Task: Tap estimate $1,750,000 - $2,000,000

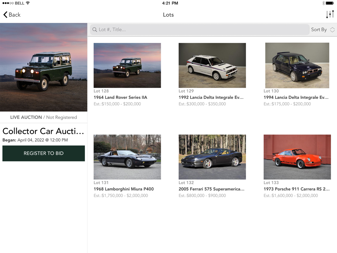Action: [x=121, y=196]
